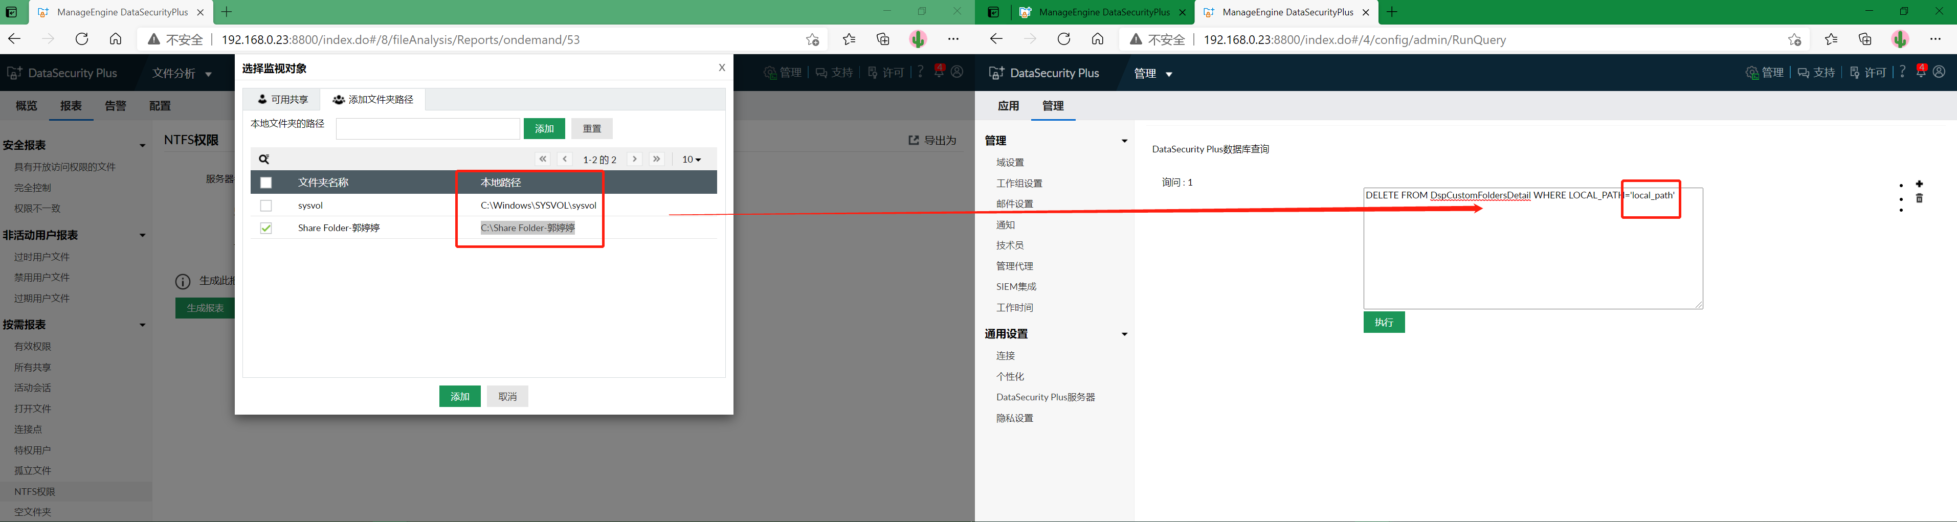Open 工作组设置 in admin sidebar

[x=1019, y=183]
